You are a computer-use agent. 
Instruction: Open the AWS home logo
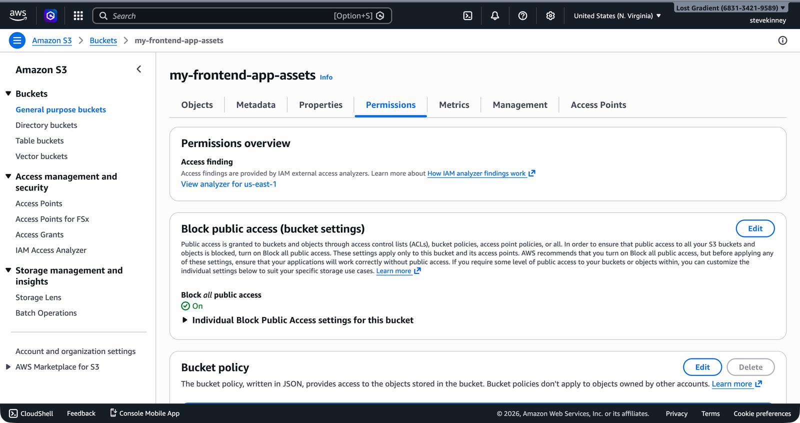click(x=18, y=15)
